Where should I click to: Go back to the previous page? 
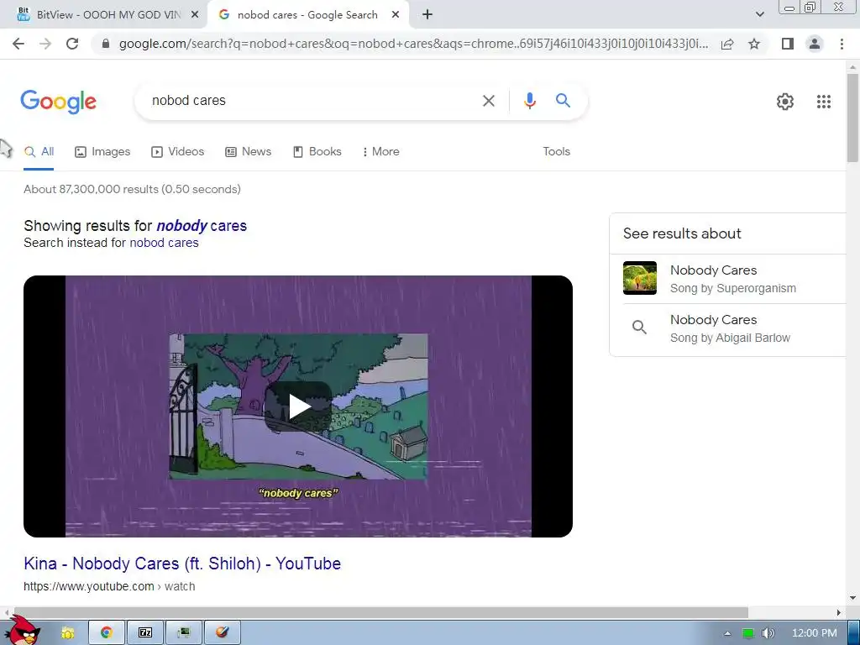18,44
